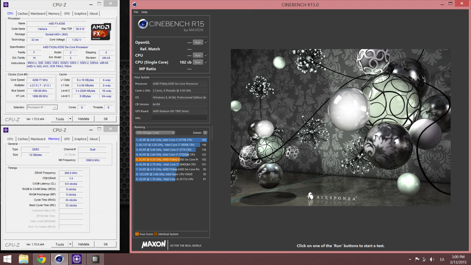Open the Windows Start menu
Screen dimensions: 471x265
pyautogui.click(x=7, y=259)
